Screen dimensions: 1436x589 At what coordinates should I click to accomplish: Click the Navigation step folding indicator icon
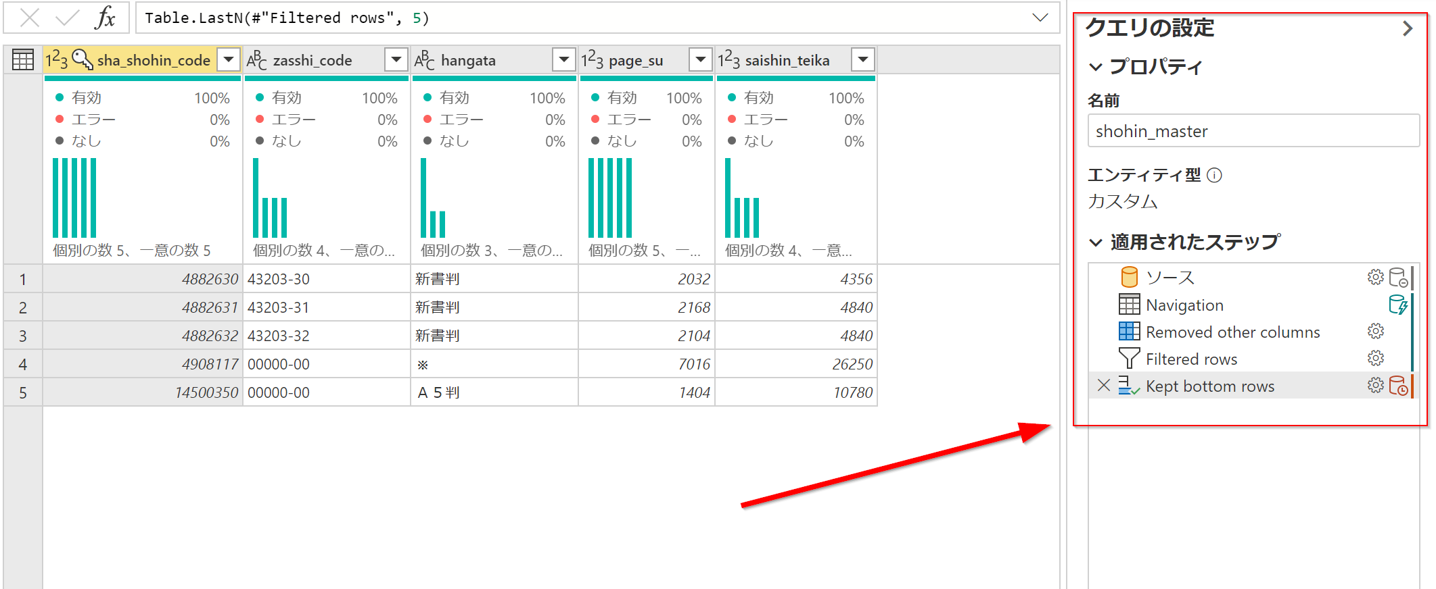tap(1398, 305)
